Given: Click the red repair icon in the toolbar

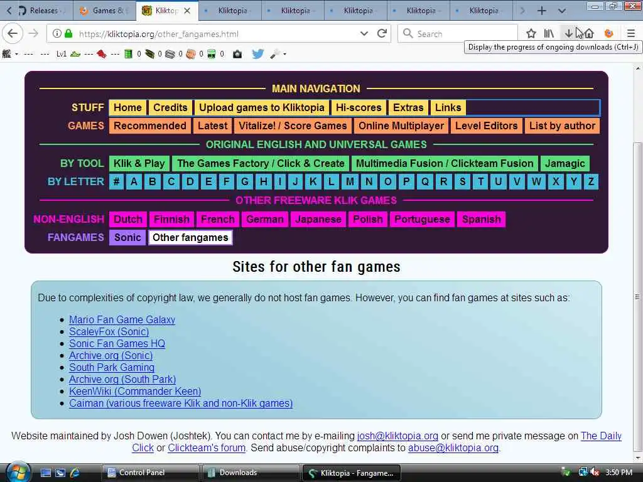Looking at the screenshot, I should point(102,54).
